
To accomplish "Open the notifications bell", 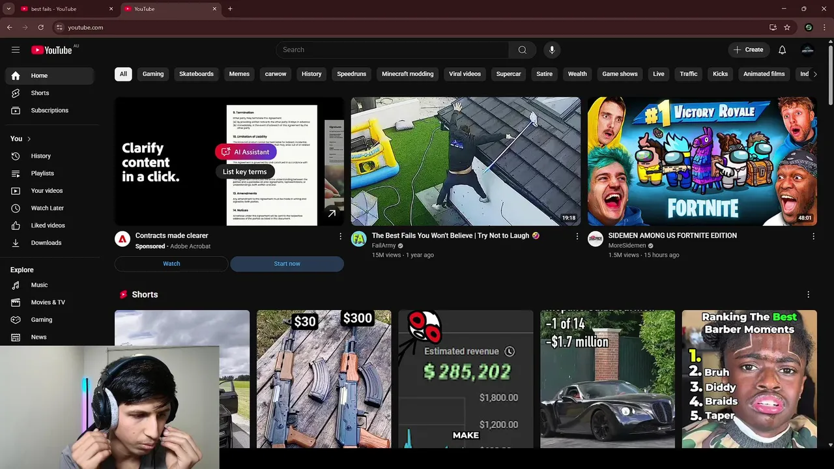I will [783, 50].
